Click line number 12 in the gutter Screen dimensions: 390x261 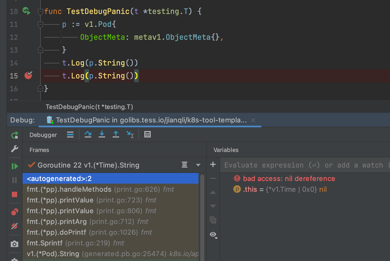[14, 37]
